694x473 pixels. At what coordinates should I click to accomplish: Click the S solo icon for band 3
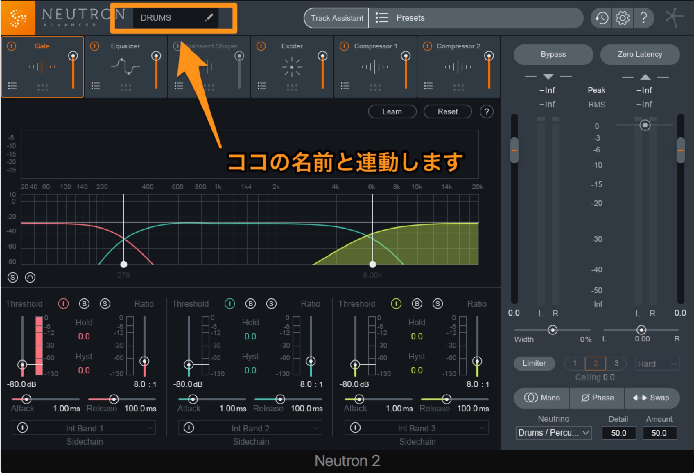click(438, 304)
